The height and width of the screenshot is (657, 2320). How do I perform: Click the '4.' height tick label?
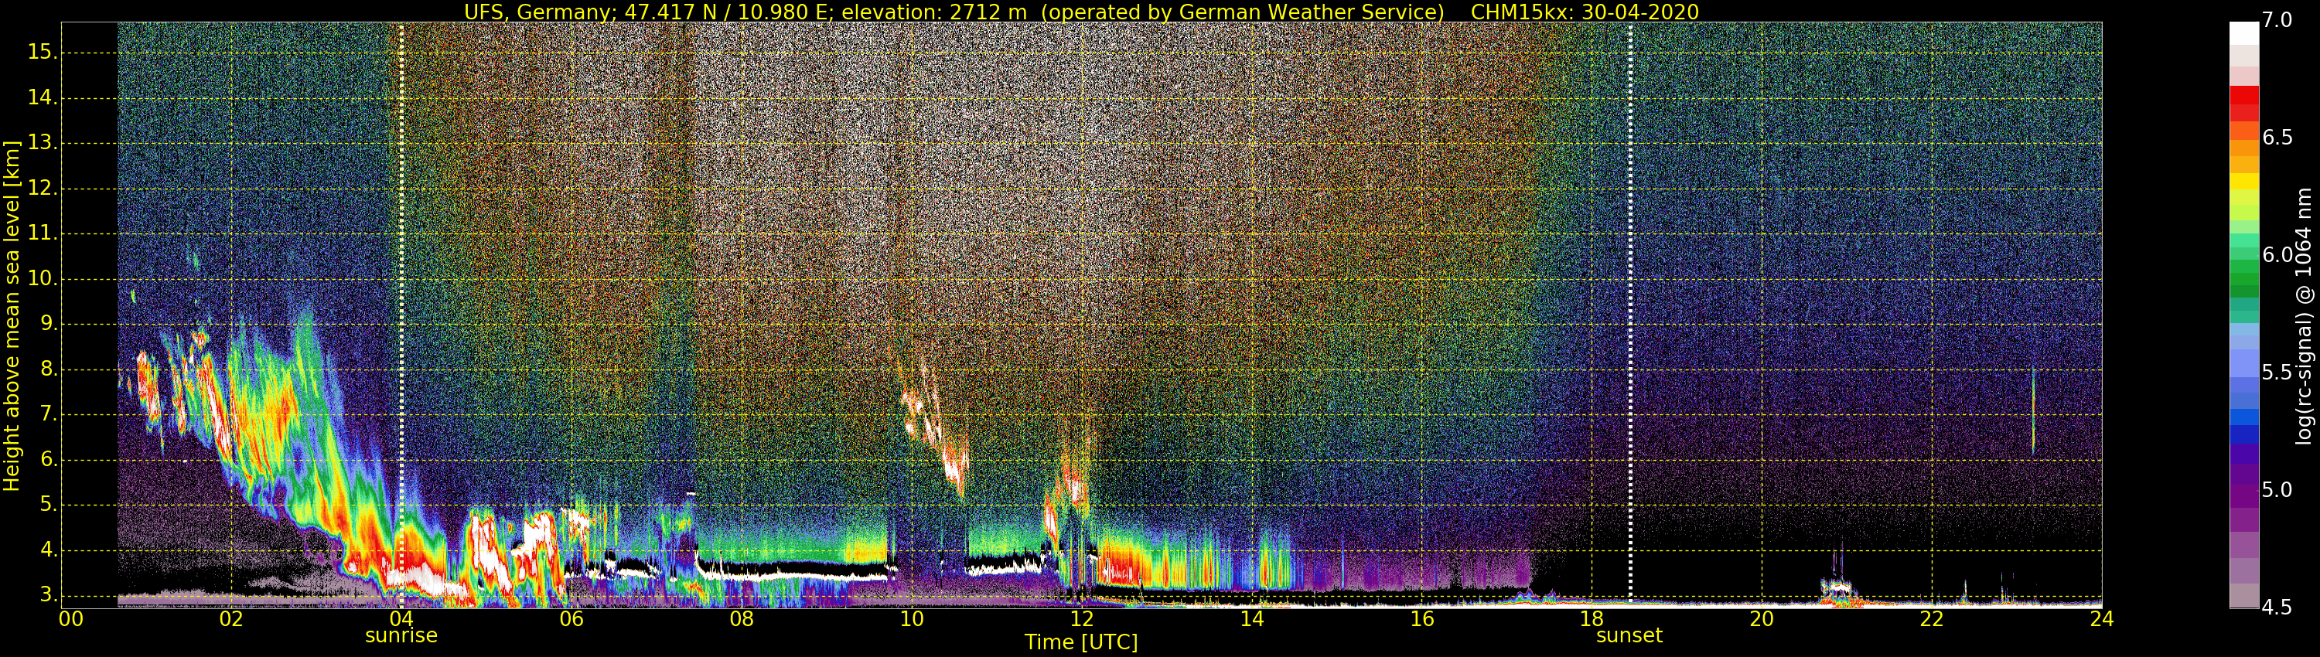(x=48, y=550)
